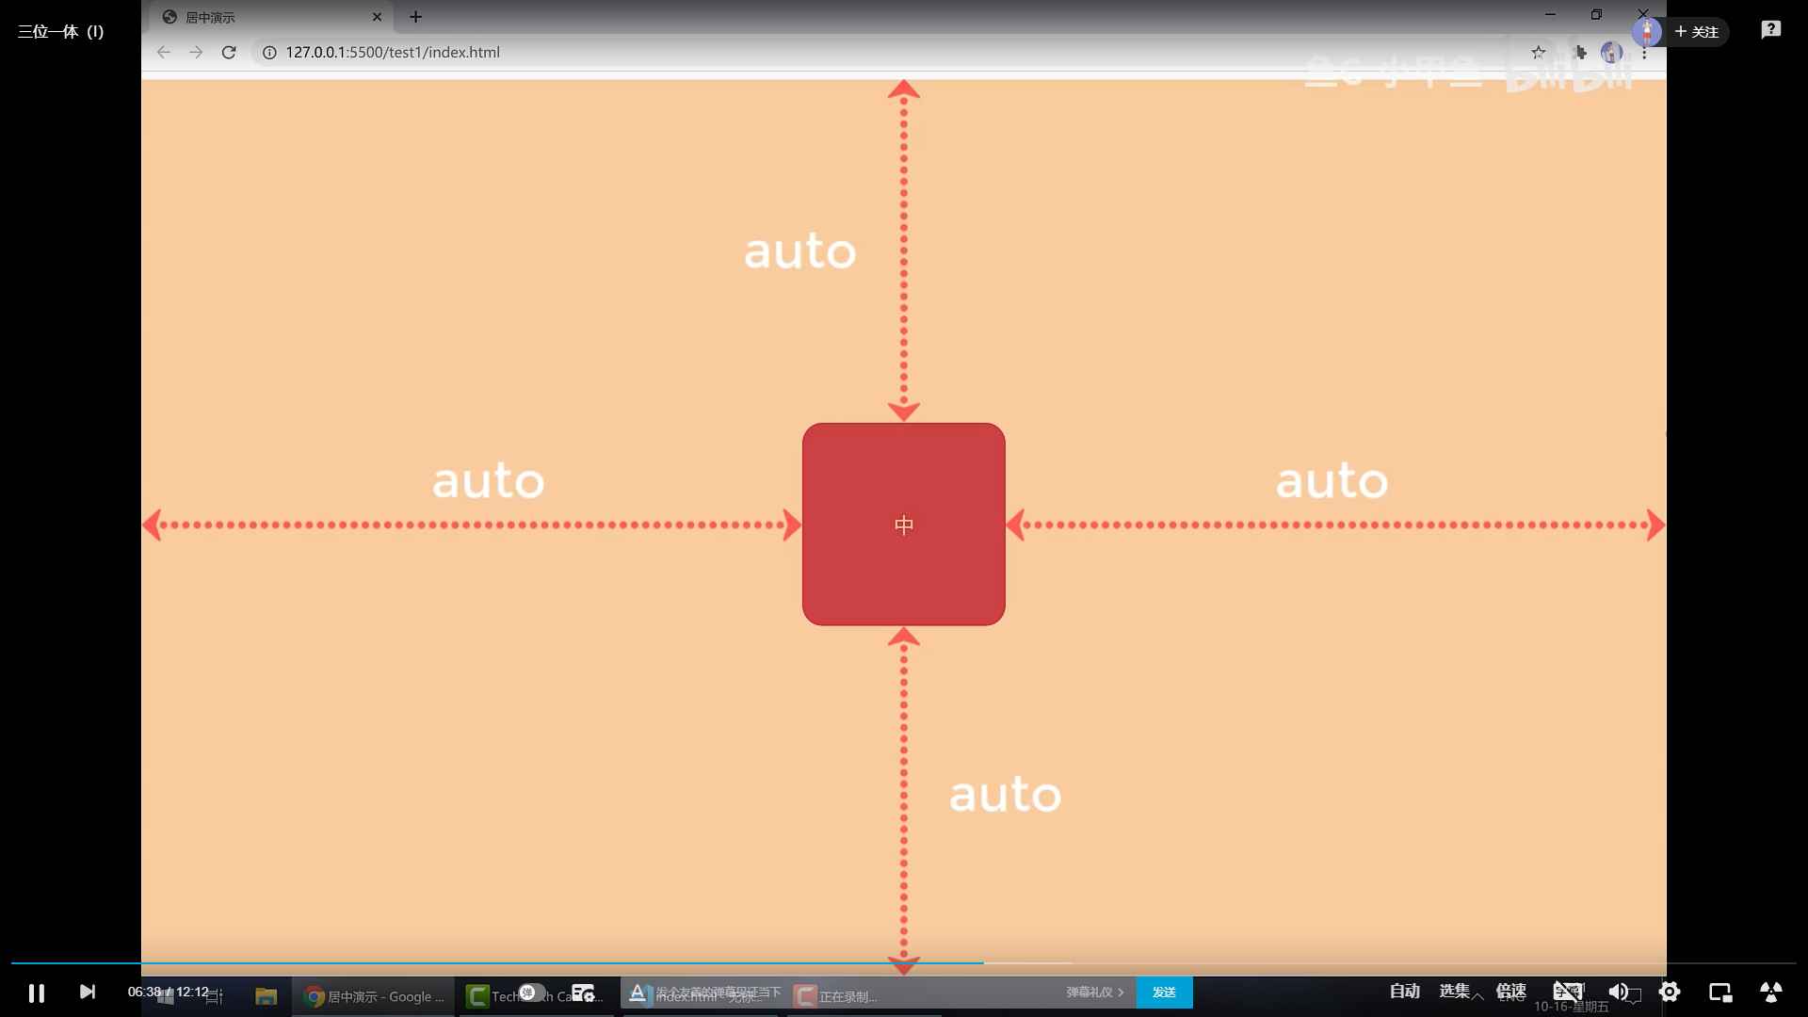Screen dimensions: 1808x1017
Task: Pause the video playback
Action: pos(36,993)
